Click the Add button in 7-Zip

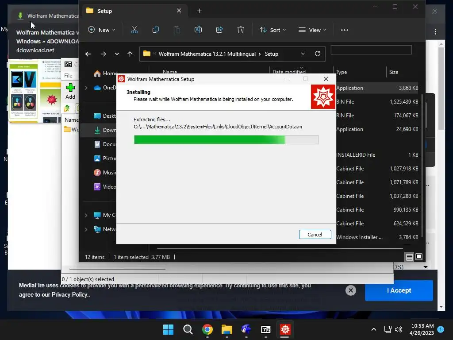point(70,91)
